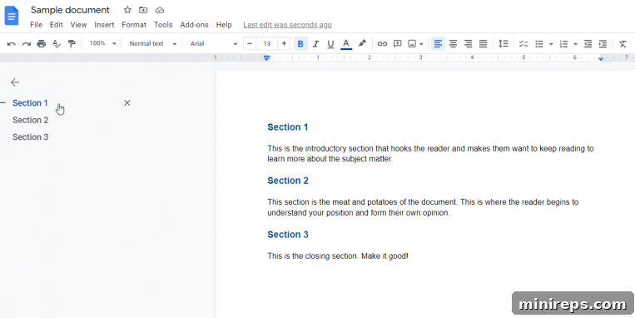Star the Sample document
Viewport: 635px width, 318px height.
[127, 10]
